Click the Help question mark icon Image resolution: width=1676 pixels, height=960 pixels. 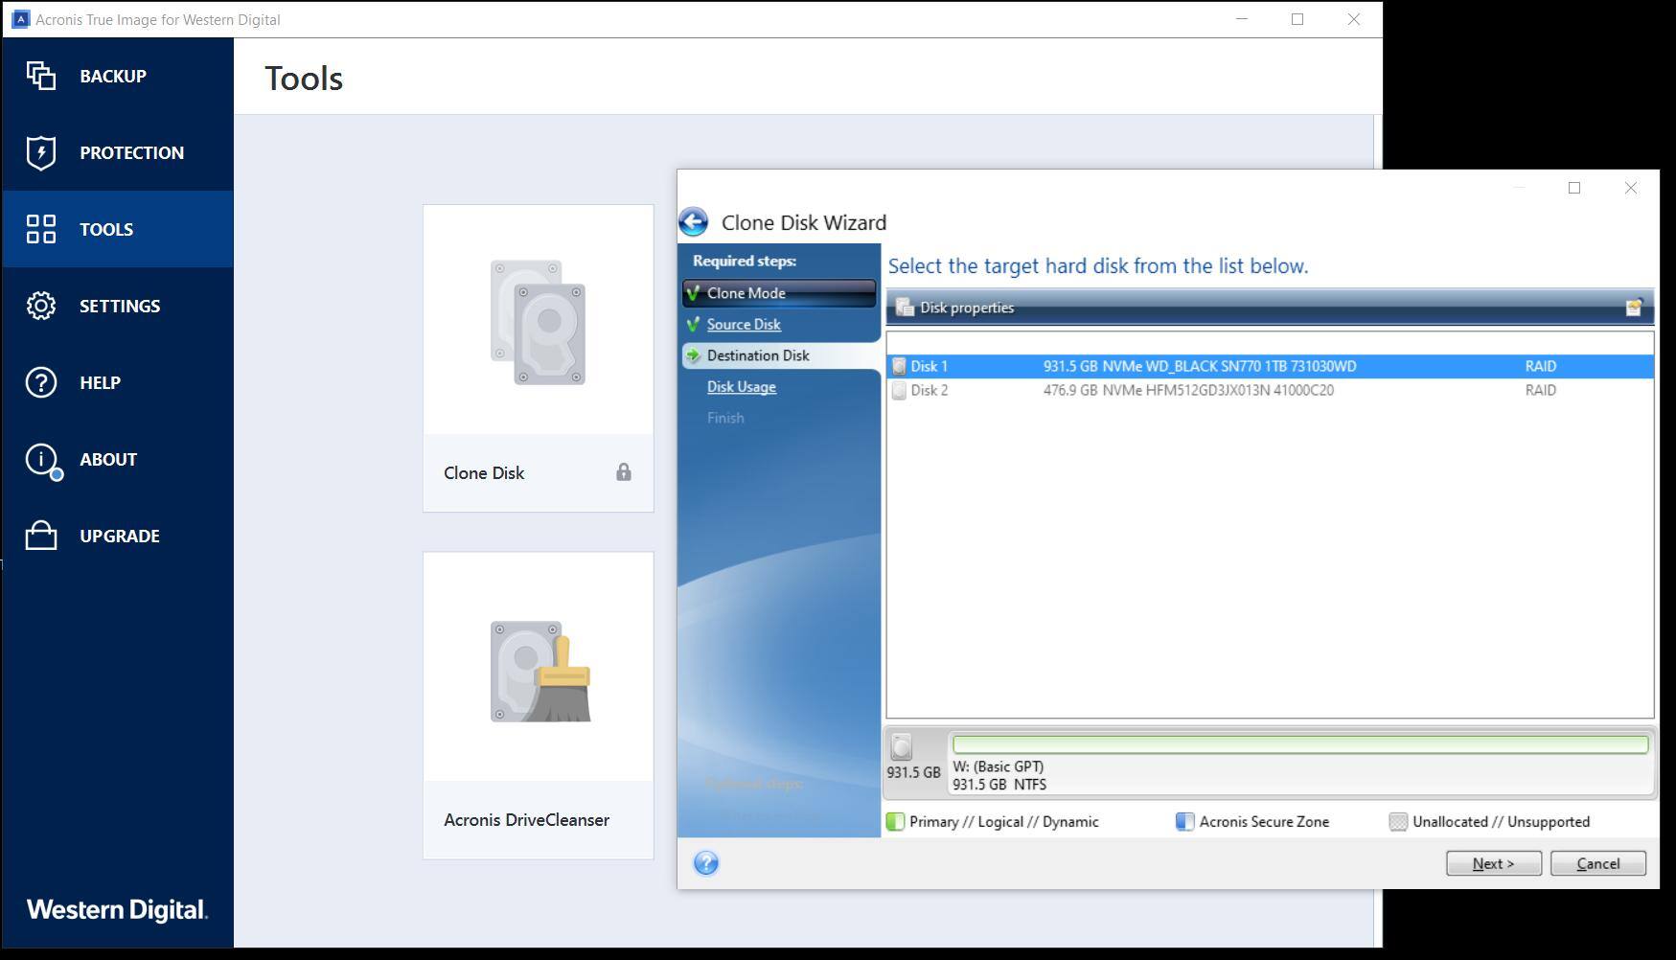click(x=41, y=382)
